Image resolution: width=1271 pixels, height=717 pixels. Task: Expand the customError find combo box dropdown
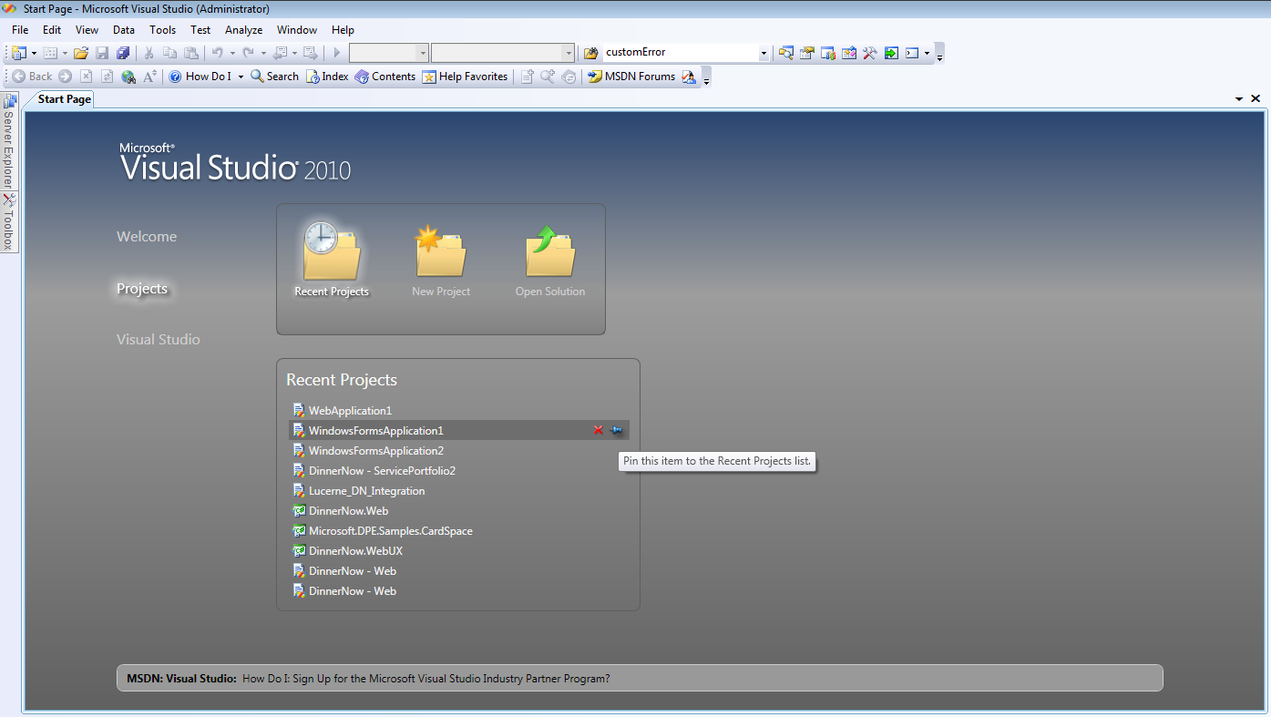point(764,53)
